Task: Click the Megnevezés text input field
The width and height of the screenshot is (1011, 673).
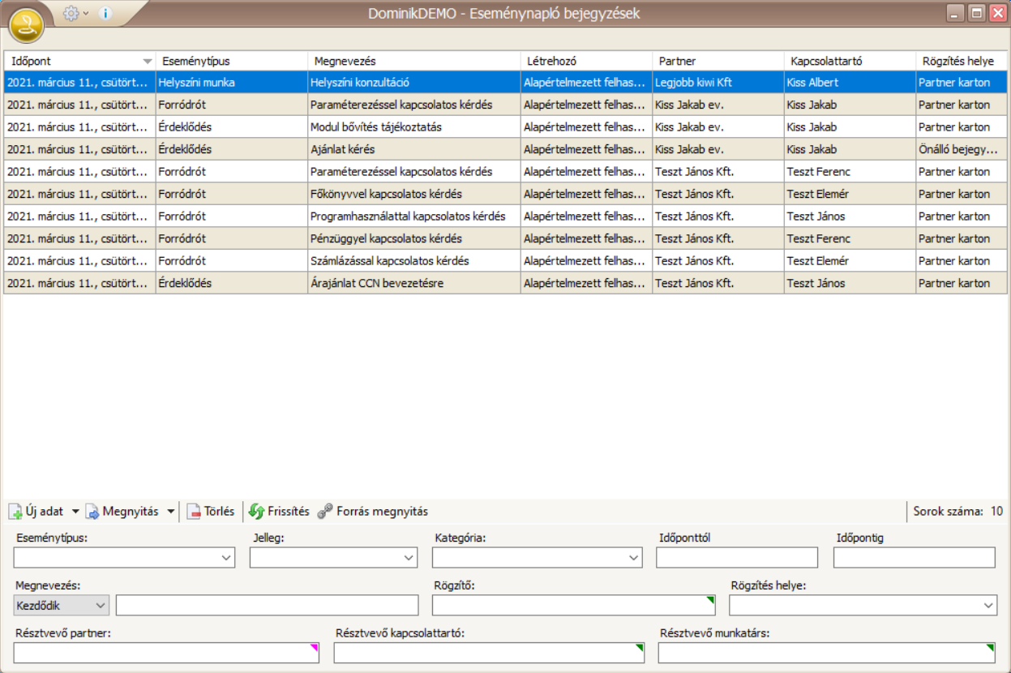Action: (x=268, y=606)
